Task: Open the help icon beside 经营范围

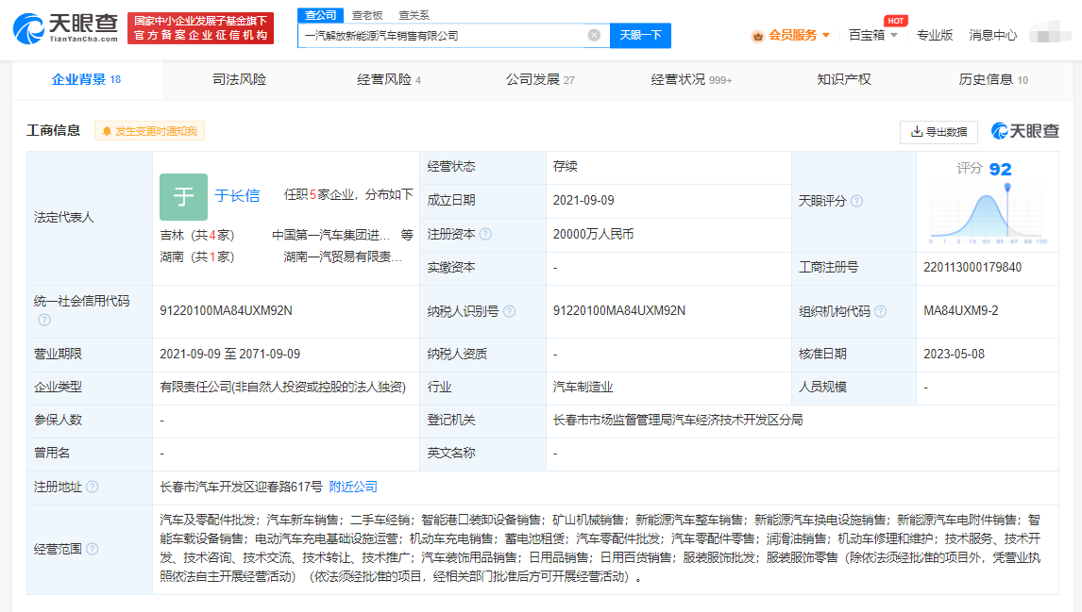Action: click(93, 549)
